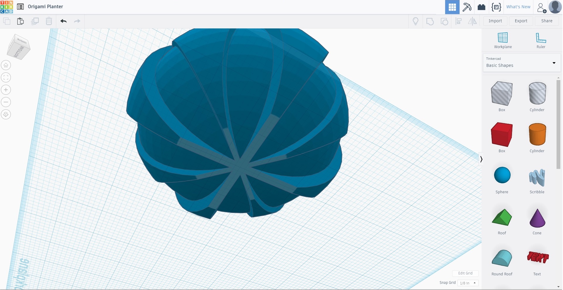This screenshot has width=563, height=290.
Task: Select the Workplane tool
Action: (503, 40)
